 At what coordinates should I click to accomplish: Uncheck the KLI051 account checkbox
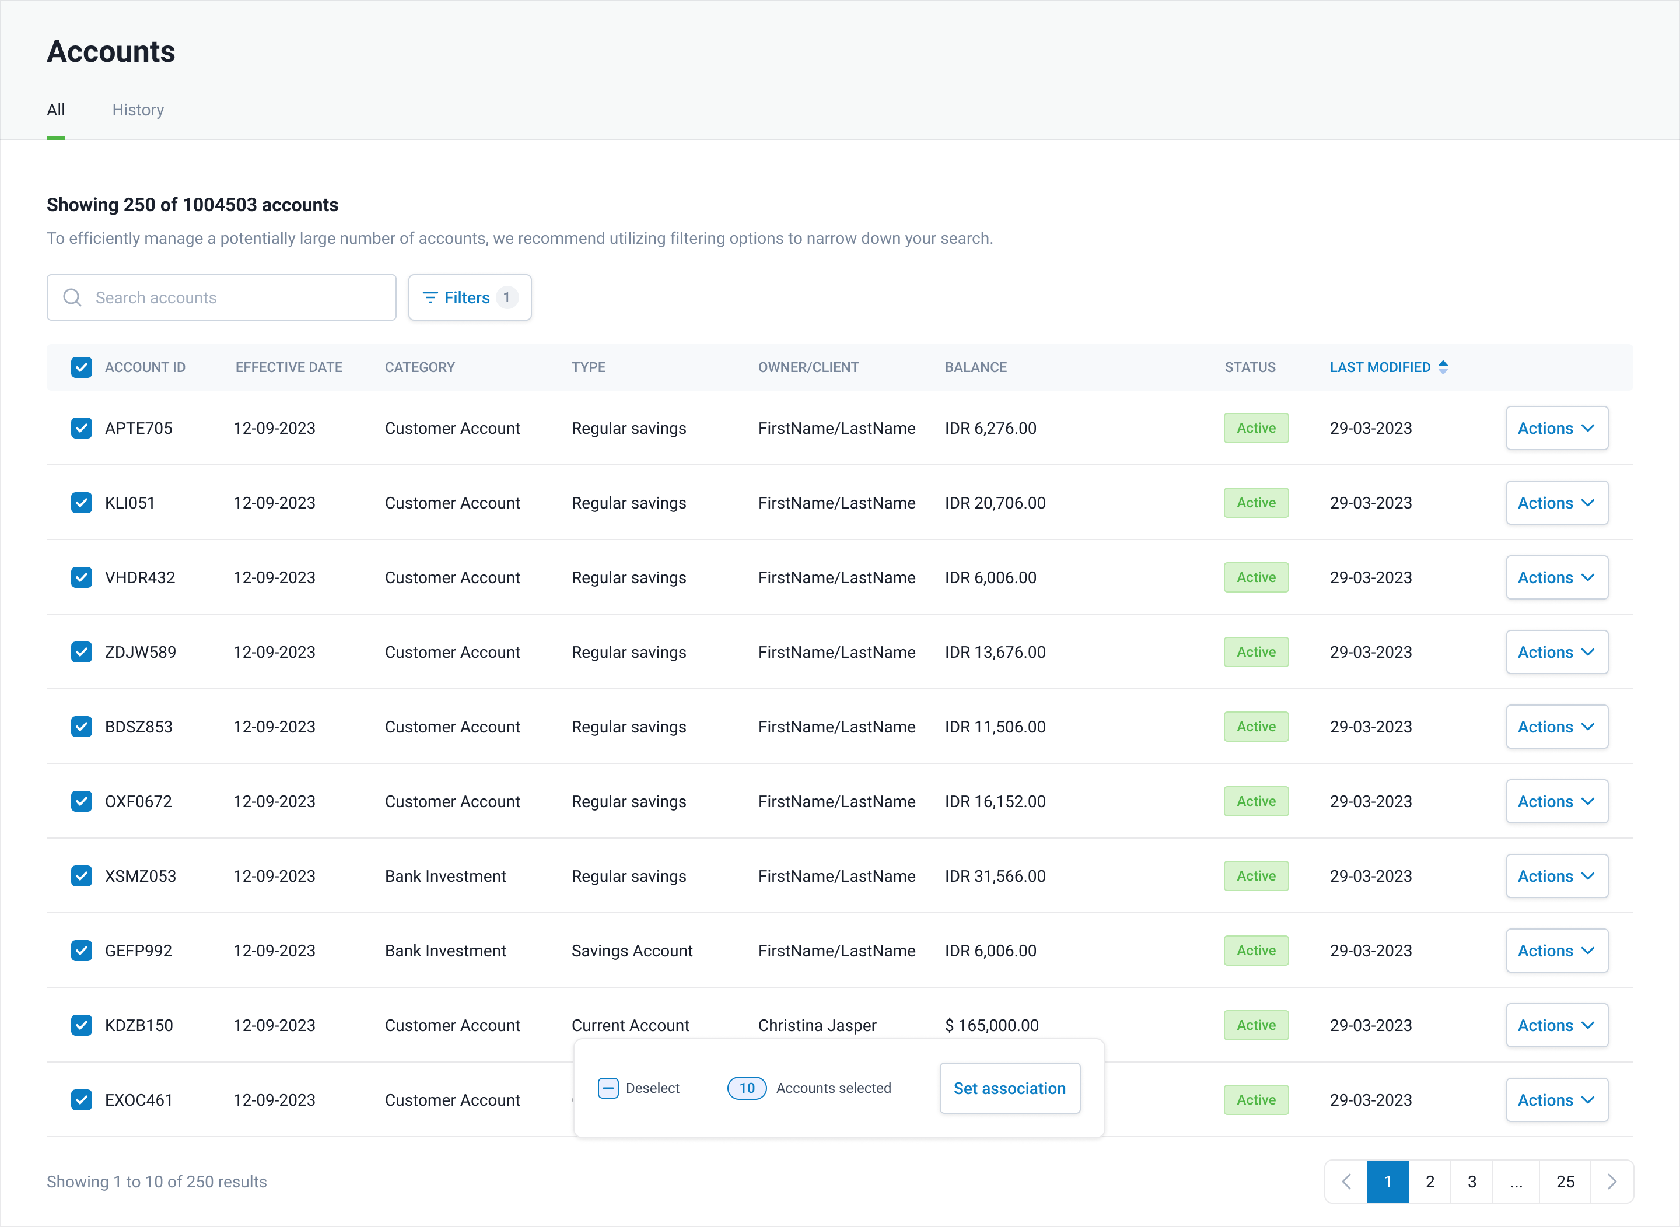pos(82,503)
